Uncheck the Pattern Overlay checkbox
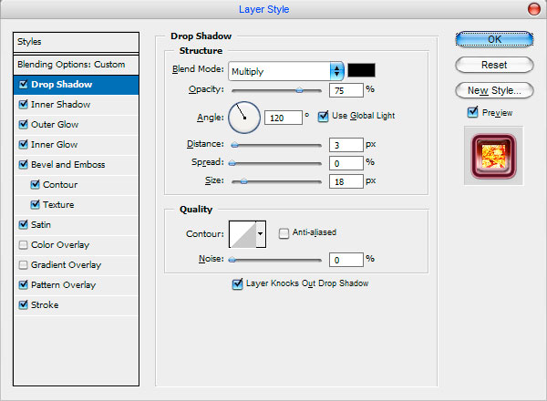The height and width of the screenshot is (401, 547). coord(24,285)
